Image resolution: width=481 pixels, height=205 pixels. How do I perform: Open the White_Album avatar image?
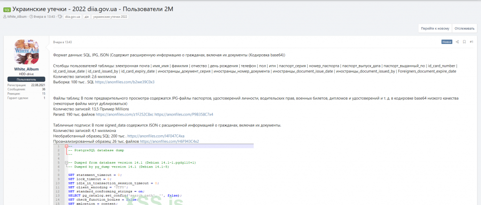coord(27,51)
